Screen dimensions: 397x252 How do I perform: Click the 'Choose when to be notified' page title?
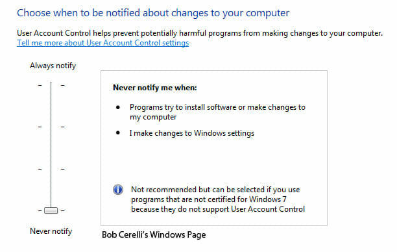153,13
